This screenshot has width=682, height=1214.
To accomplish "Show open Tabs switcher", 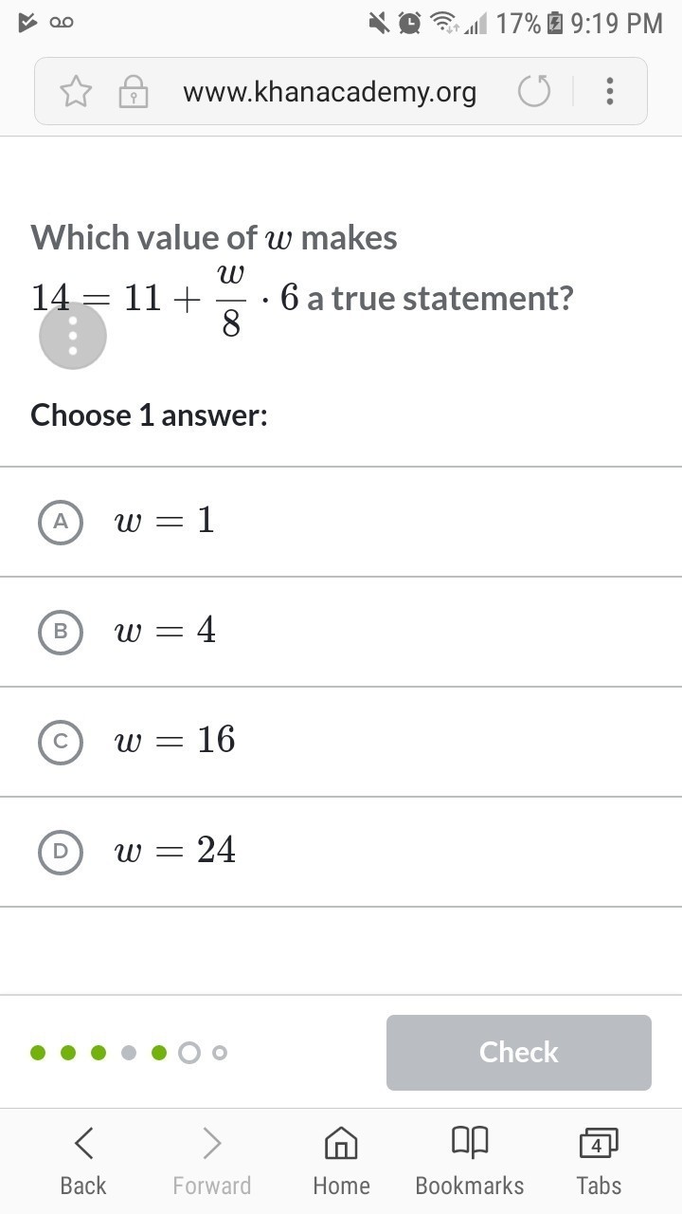I will click(599, 1159).
